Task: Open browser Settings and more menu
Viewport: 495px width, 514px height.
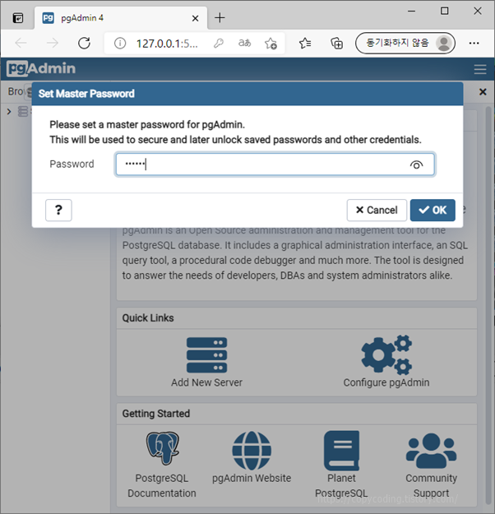Action: [474, 43]
